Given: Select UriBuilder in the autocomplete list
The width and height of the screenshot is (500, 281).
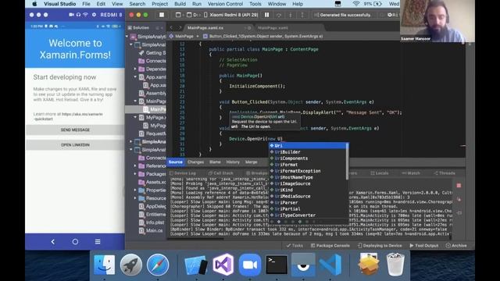Looking at the screenshot, I should pyautogui.click(x=308, y=152).
